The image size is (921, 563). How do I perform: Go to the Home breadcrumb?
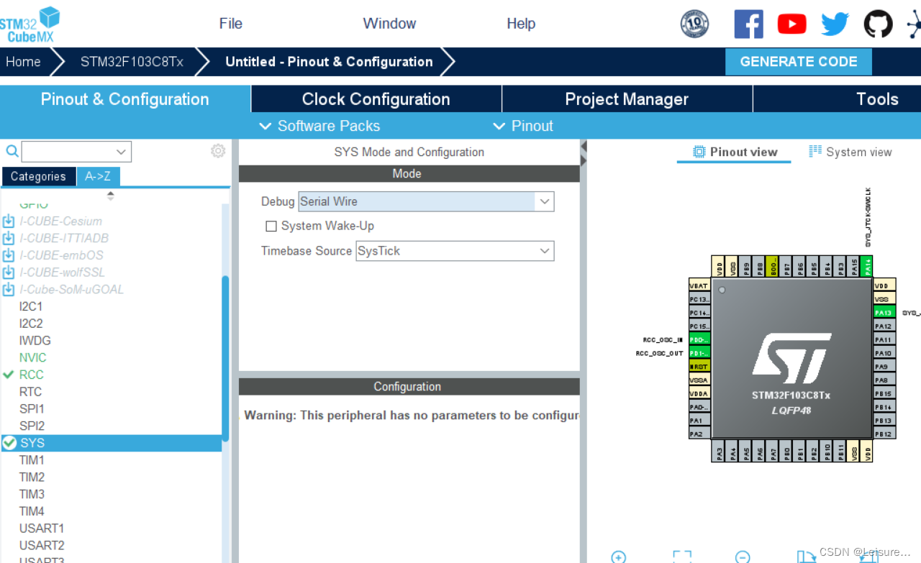pyautogui.click(x=23, y=62)
